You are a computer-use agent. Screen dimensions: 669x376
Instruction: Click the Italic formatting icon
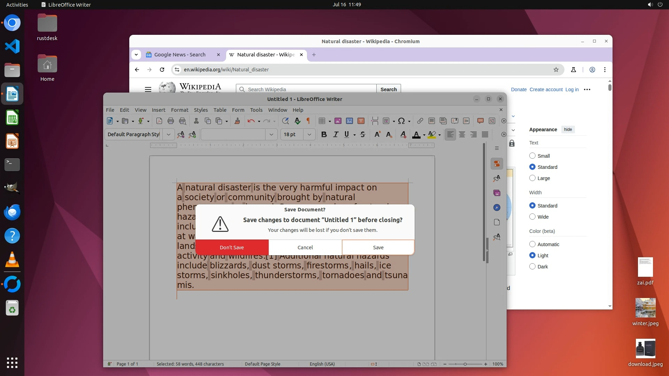point(336,134)
